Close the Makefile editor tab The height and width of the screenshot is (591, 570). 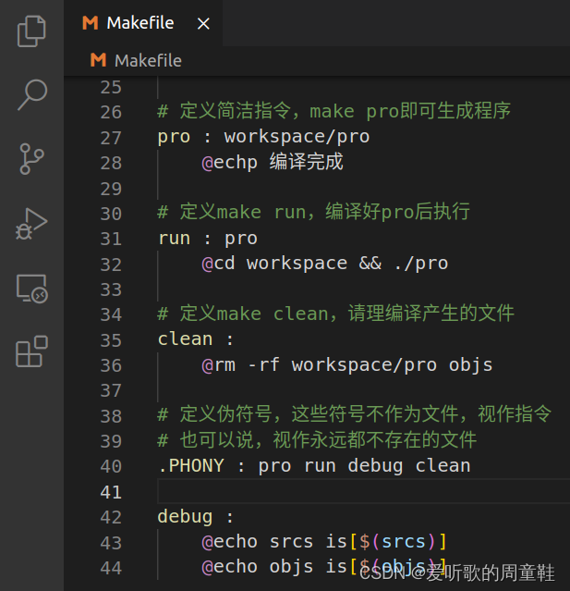[203, 24]
